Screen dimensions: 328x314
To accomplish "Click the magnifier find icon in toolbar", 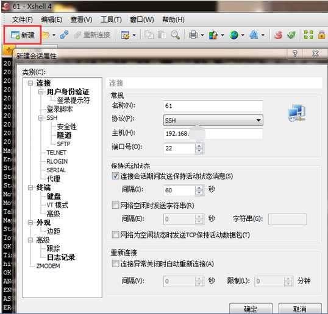I will (175, 35).
